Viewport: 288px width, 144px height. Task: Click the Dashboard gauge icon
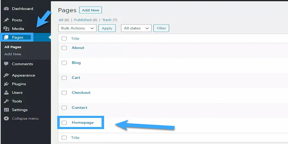click(x=6, y=9)
